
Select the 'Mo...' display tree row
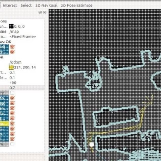click(x=4, y=98)
